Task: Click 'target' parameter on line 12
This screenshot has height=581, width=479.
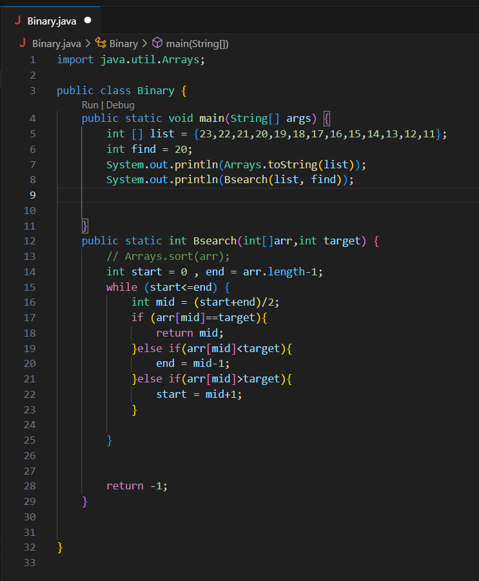Action: pyautogui.click(x=342, y=241)
